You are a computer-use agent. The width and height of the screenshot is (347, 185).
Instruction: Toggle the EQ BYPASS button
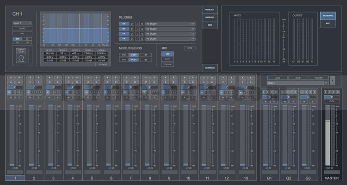coord(103,65)
